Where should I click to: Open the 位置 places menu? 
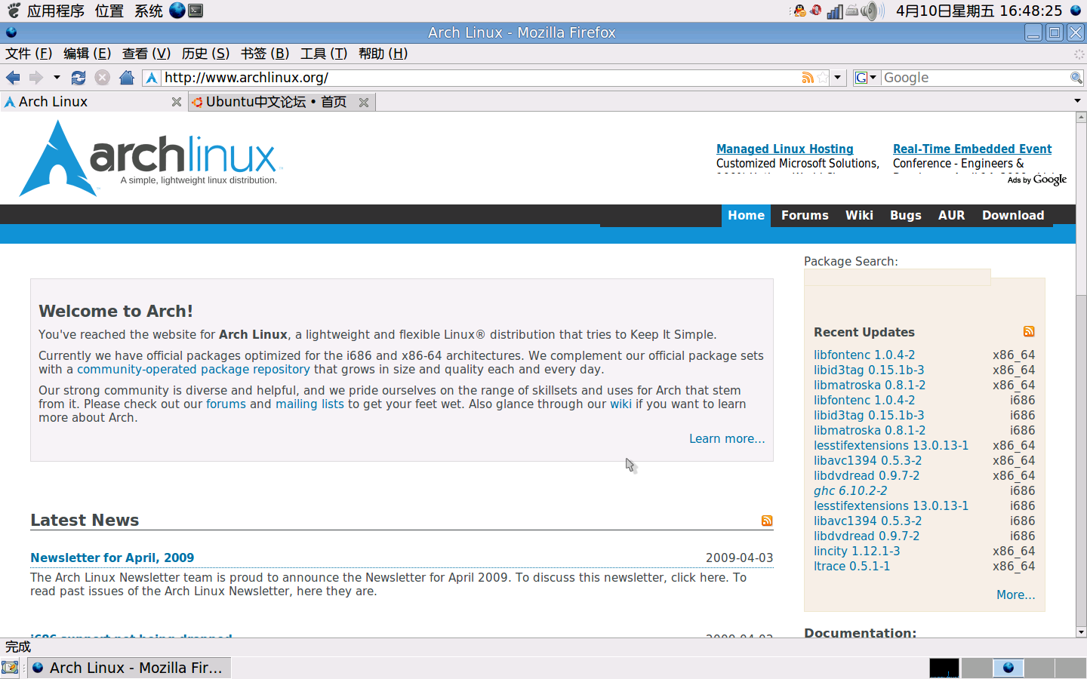(x=109, y=11)
